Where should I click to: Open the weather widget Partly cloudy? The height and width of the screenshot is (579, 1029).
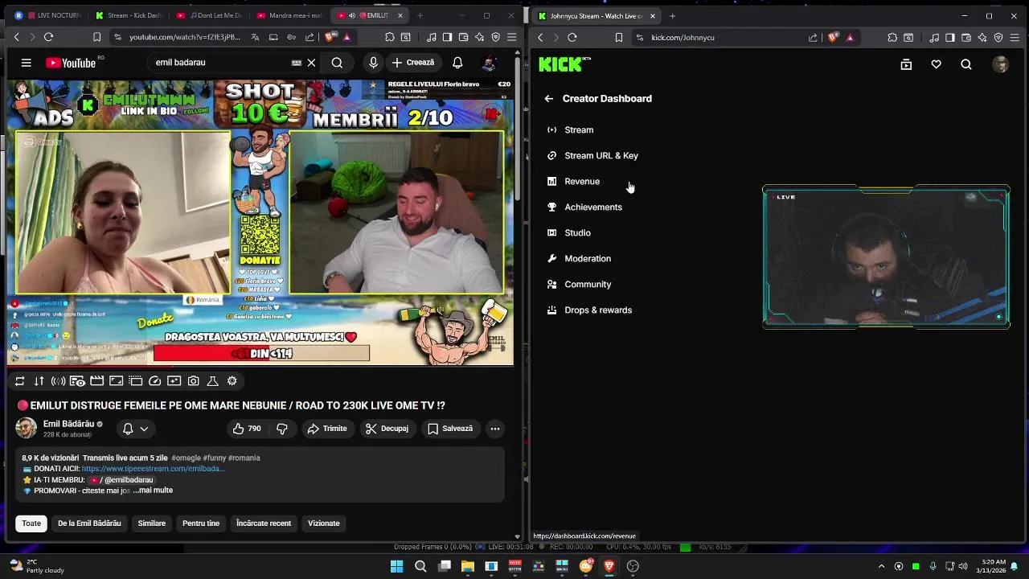(37, 566)
